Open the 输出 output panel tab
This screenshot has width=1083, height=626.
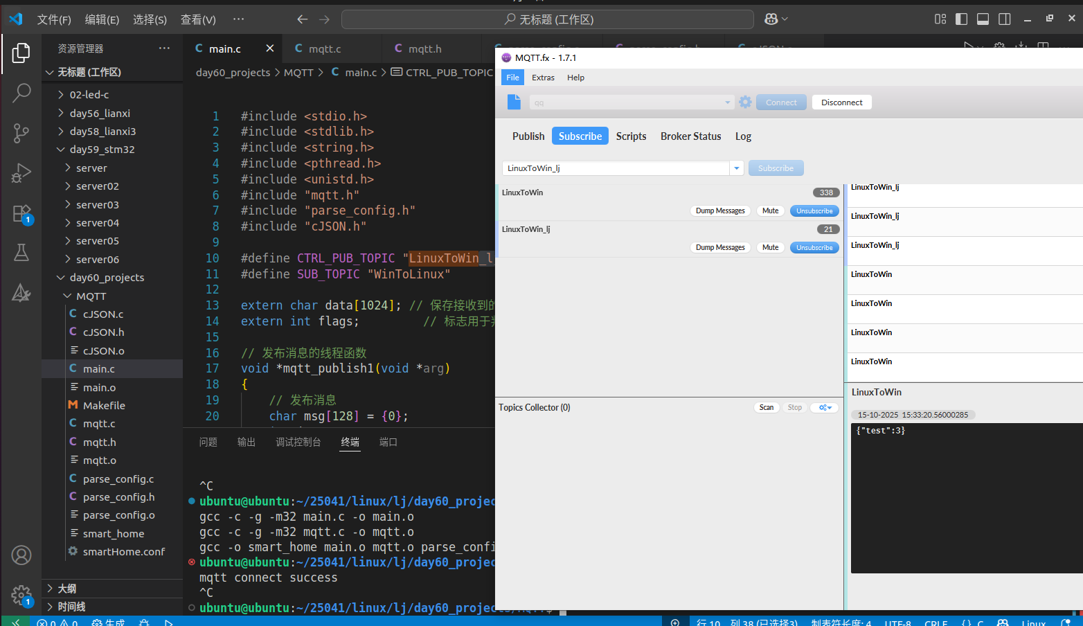[247, 442]
